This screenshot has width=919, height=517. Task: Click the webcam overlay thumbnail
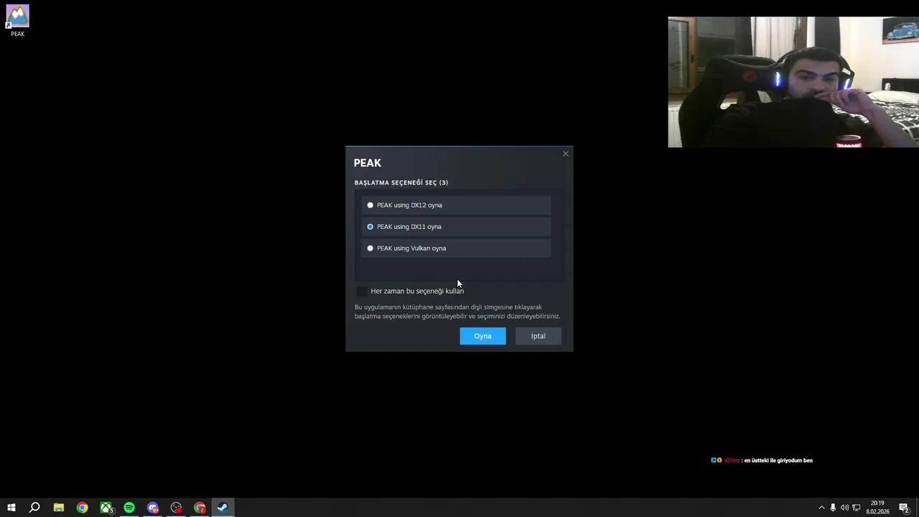click(793, 82)
